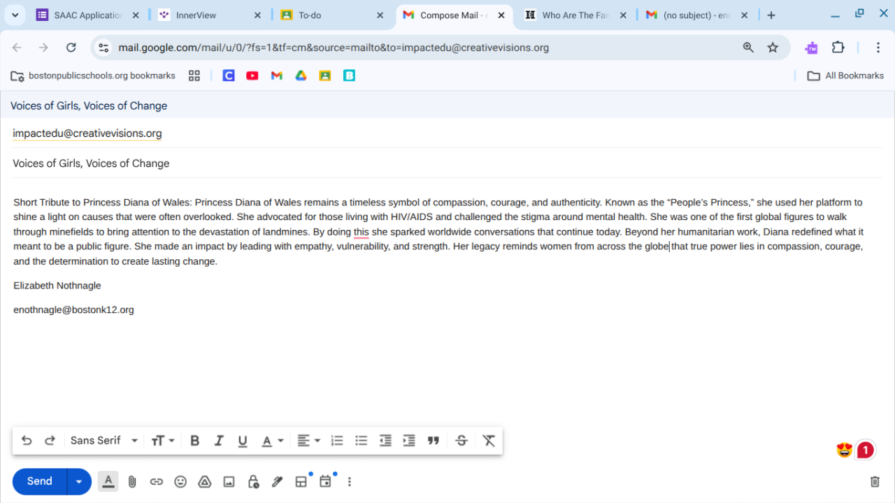Open the tab groups grid icon
The image size is (895, 503).
pos(194,75)
